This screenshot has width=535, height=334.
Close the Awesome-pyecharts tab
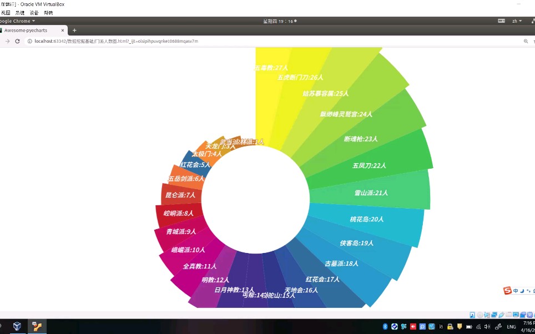point(63,31)
